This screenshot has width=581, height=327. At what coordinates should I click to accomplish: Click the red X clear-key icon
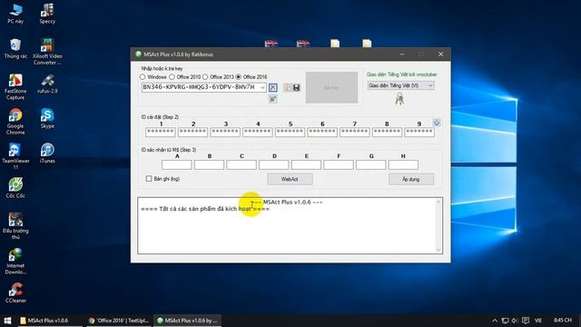[272, 87]
